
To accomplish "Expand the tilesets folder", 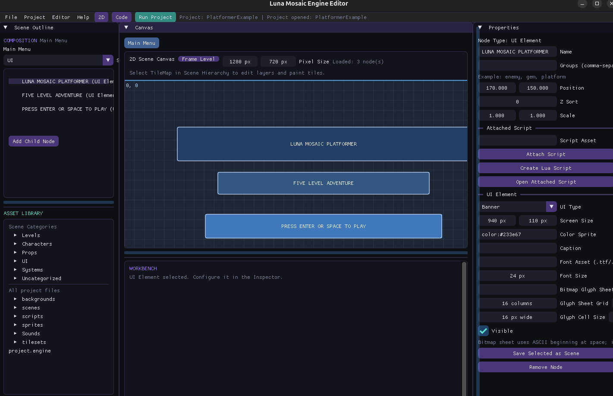I will 16,342.
